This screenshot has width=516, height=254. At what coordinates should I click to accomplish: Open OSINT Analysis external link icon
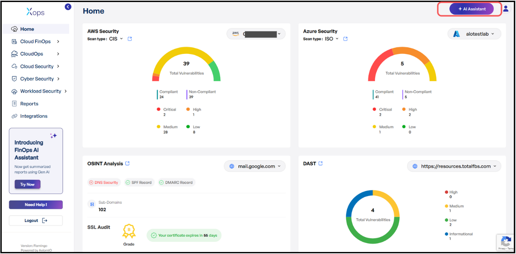point(127,163)
